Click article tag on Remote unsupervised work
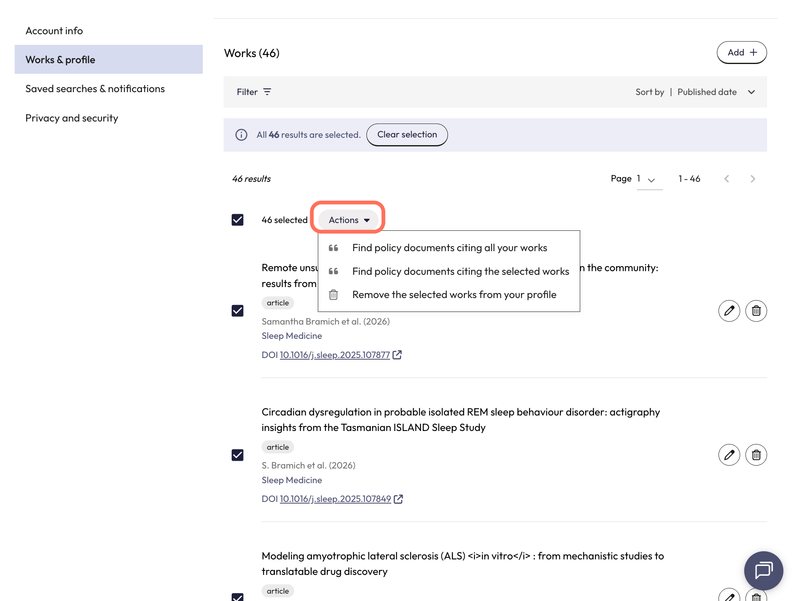Image resolution: width=794 pixels, height=601 pixels. (278, 303)
